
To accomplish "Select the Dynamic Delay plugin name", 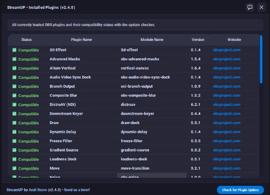I will [63, 132].
